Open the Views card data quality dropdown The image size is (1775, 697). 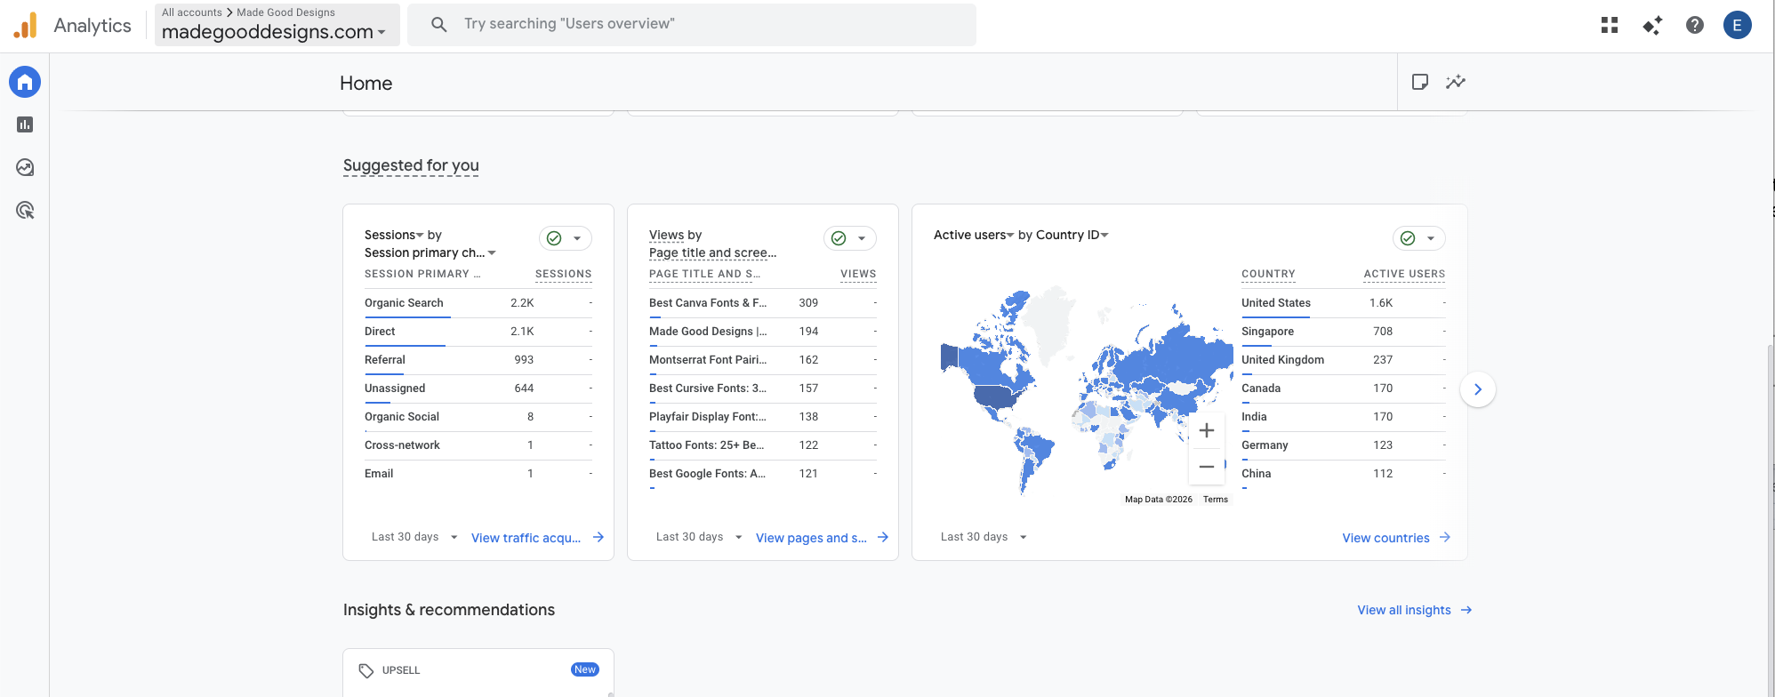[x=850, y=238]
